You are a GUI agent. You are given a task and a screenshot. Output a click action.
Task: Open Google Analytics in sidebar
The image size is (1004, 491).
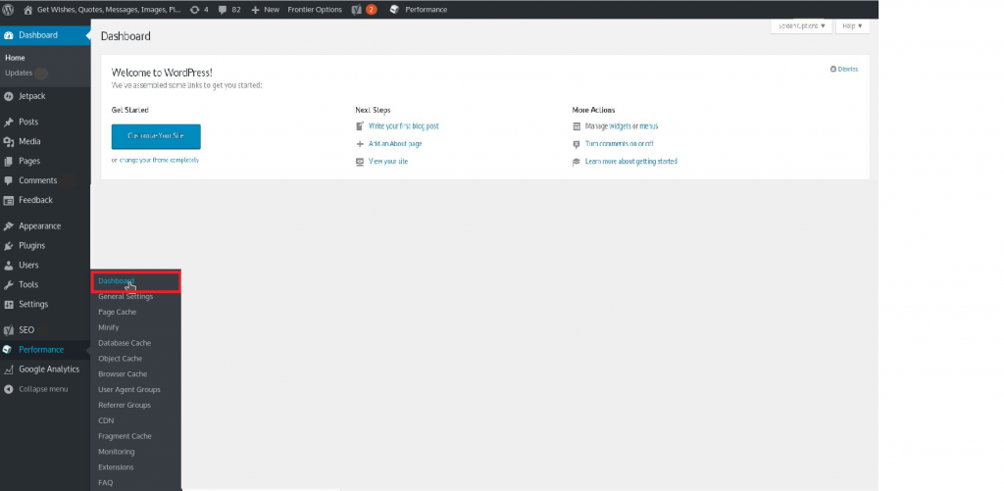[x=49, y=369]
